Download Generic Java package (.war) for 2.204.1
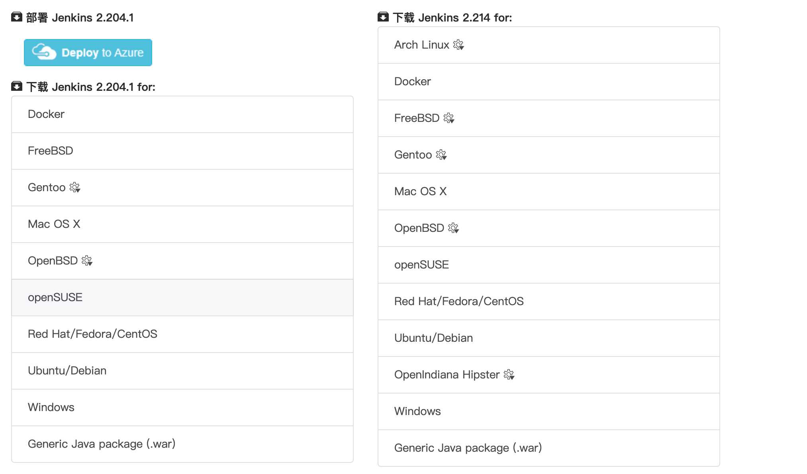The width and height of the screenshot is (807, 474). click(182, 444)
